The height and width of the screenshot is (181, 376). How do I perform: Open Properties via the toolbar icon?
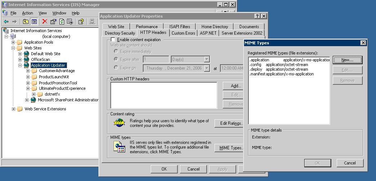(53, 22)
